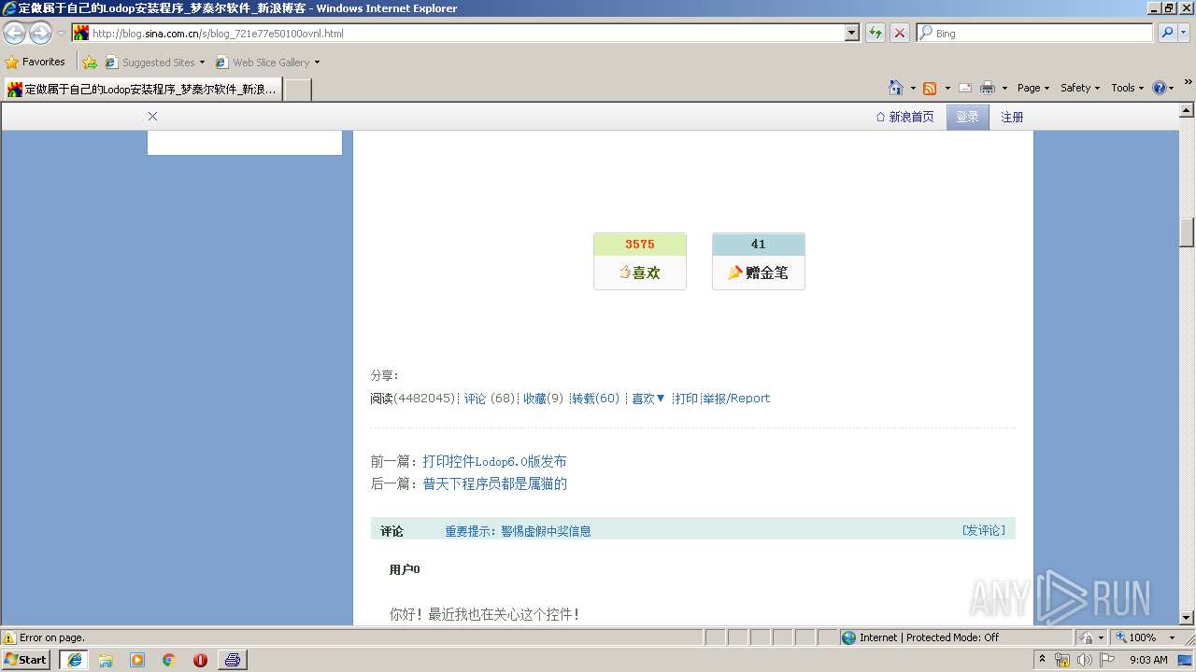Click the Add to Favorites Bar icon

click(90, 63)
